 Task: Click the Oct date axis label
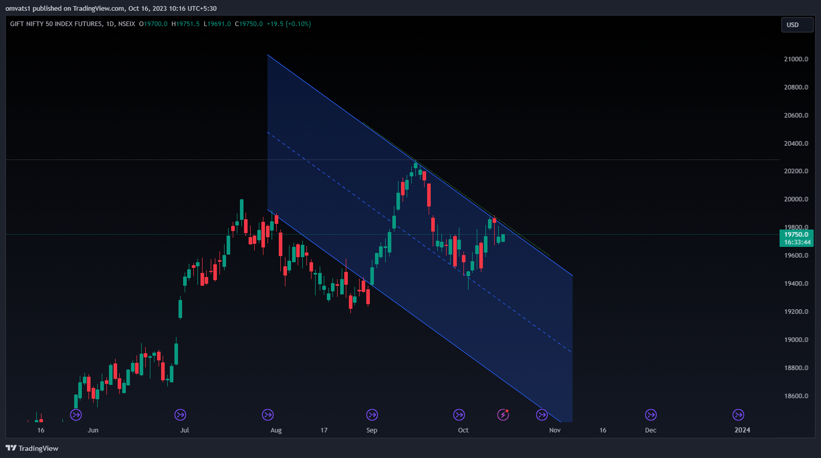click(x=463, y=430)
